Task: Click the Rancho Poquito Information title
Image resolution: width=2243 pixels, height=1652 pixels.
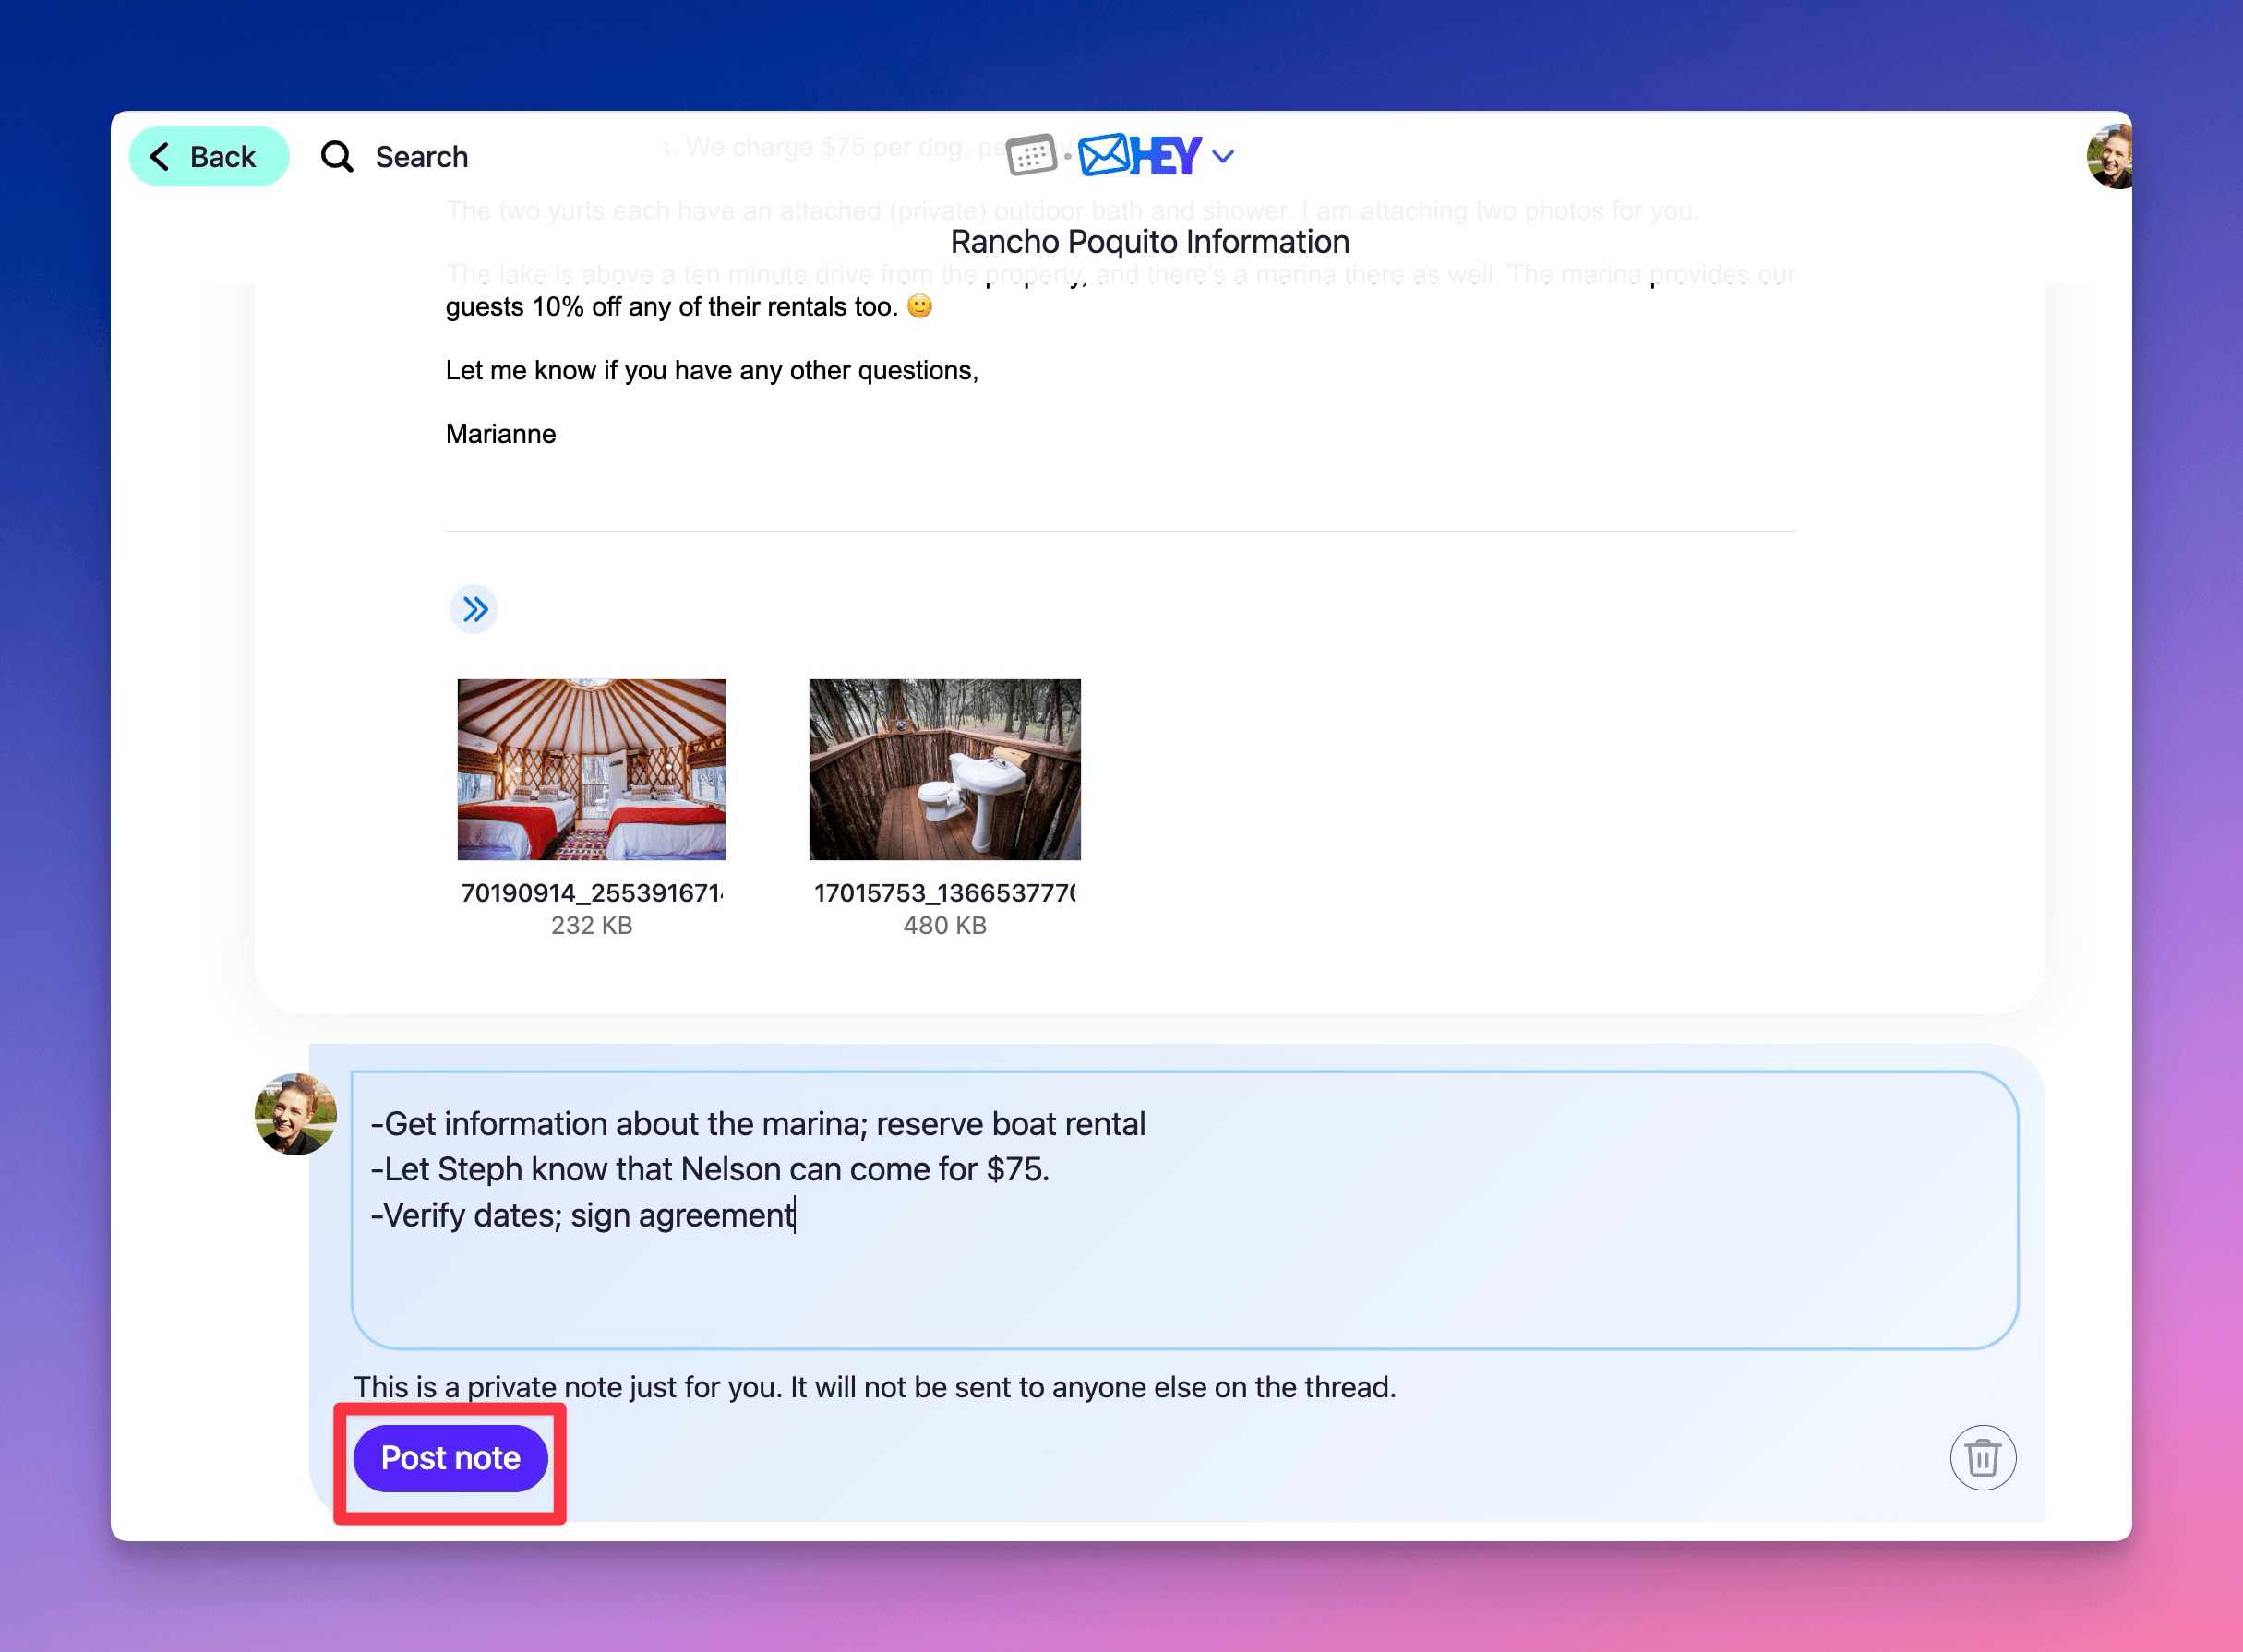Action: tap(1149, 241)
